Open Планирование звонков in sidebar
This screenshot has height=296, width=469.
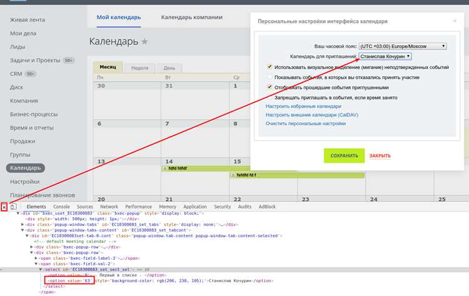(x=43, y=195)
